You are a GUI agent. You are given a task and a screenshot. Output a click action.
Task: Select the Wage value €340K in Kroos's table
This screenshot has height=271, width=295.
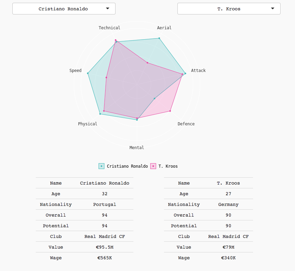tap(228, 258)
